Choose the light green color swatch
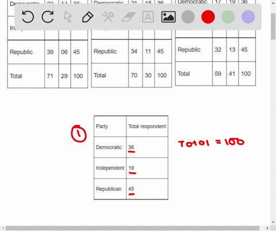Viewport: 276px width, 231px height. pos(228,17)
